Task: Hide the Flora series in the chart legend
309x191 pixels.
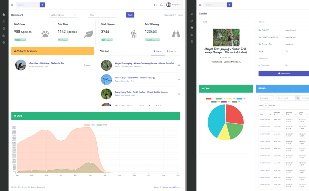Action: 102,125
